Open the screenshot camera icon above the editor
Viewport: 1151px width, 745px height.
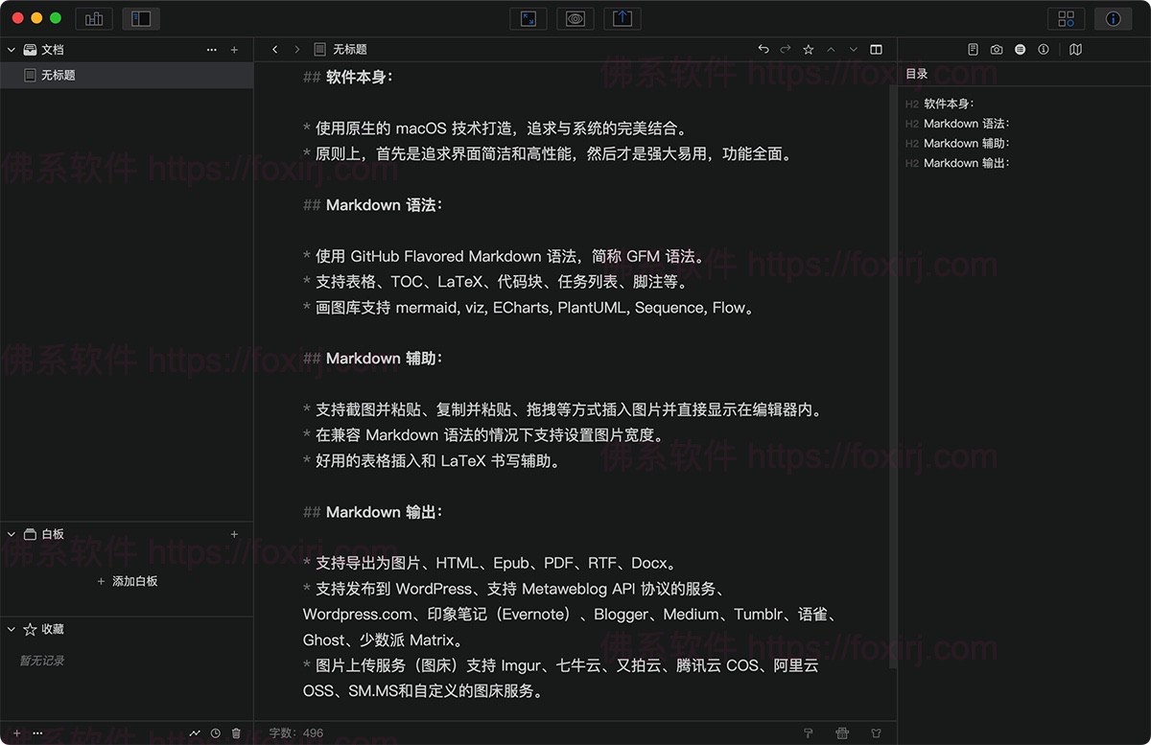(x=998, y=49)
